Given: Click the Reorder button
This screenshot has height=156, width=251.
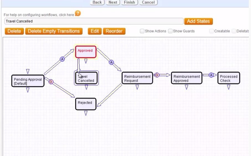Looking at the screenshot, I should (114, 31).
